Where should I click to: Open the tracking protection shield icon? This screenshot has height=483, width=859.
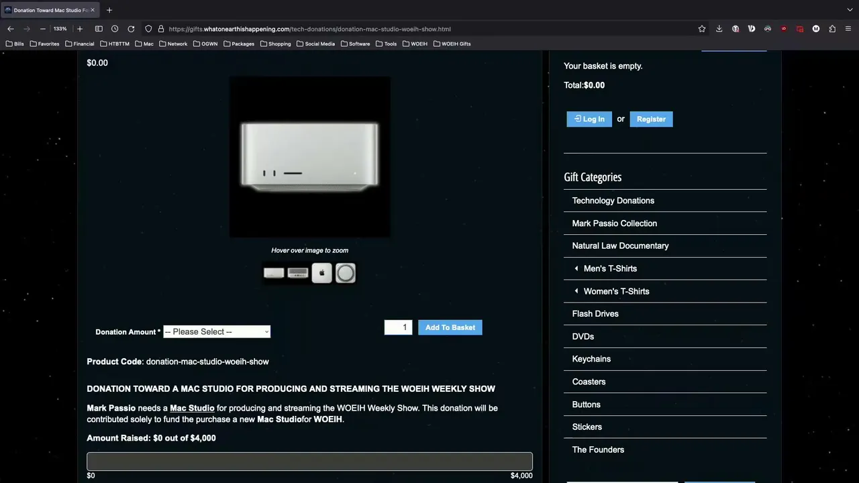pos(148,29)
